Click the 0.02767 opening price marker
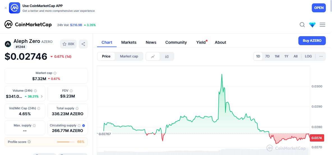332x155 pixels. (104, 134)
